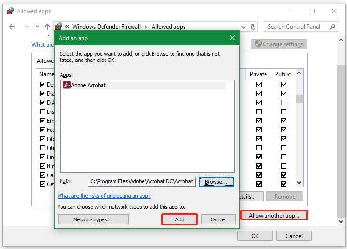Image resolution: width=347 pixels, height=249 pixels.
Task: Maximize the Allowed apps window
Action: pos(312,11)
